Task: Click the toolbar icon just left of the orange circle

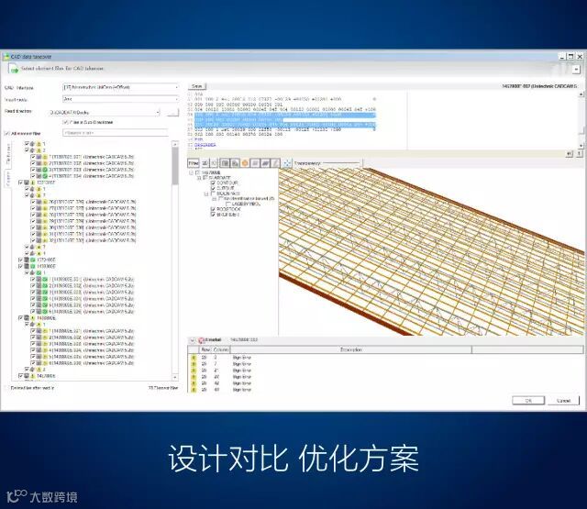Action: pos(235,163)
